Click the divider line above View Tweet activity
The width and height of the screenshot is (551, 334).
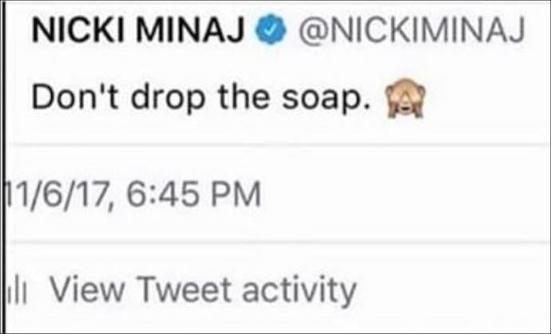278,242
